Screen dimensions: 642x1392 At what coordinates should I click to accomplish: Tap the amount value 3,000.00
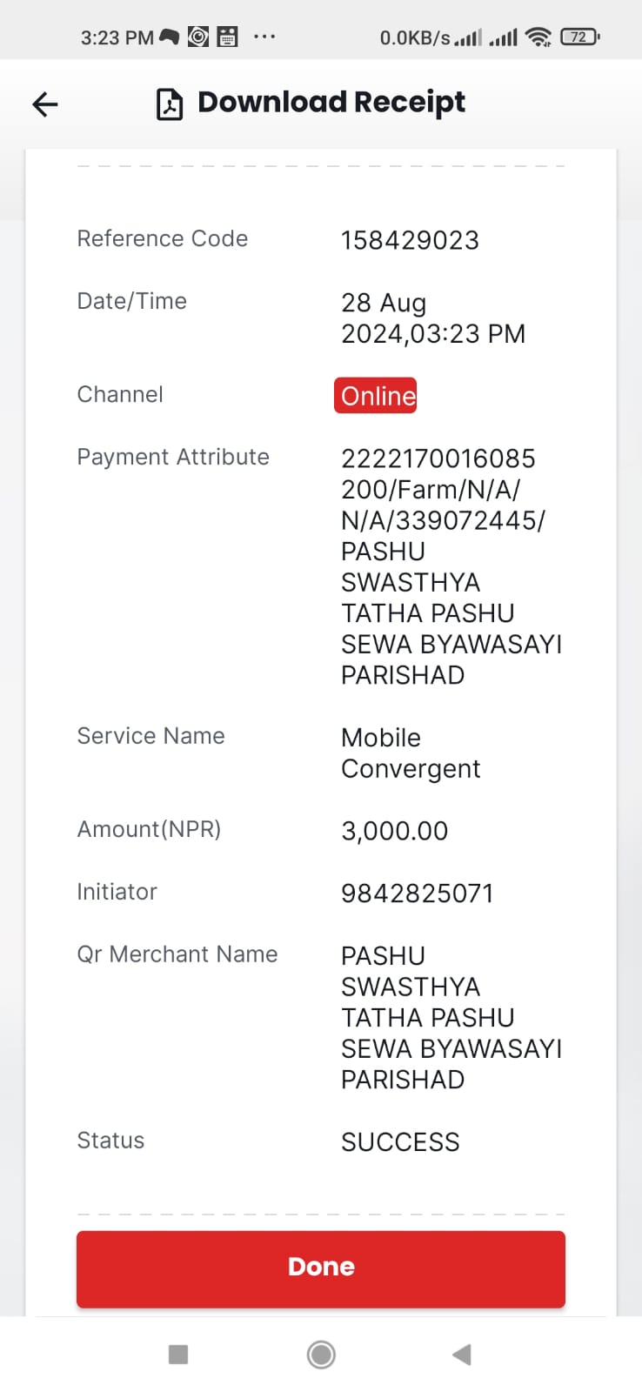pos(394,831)
